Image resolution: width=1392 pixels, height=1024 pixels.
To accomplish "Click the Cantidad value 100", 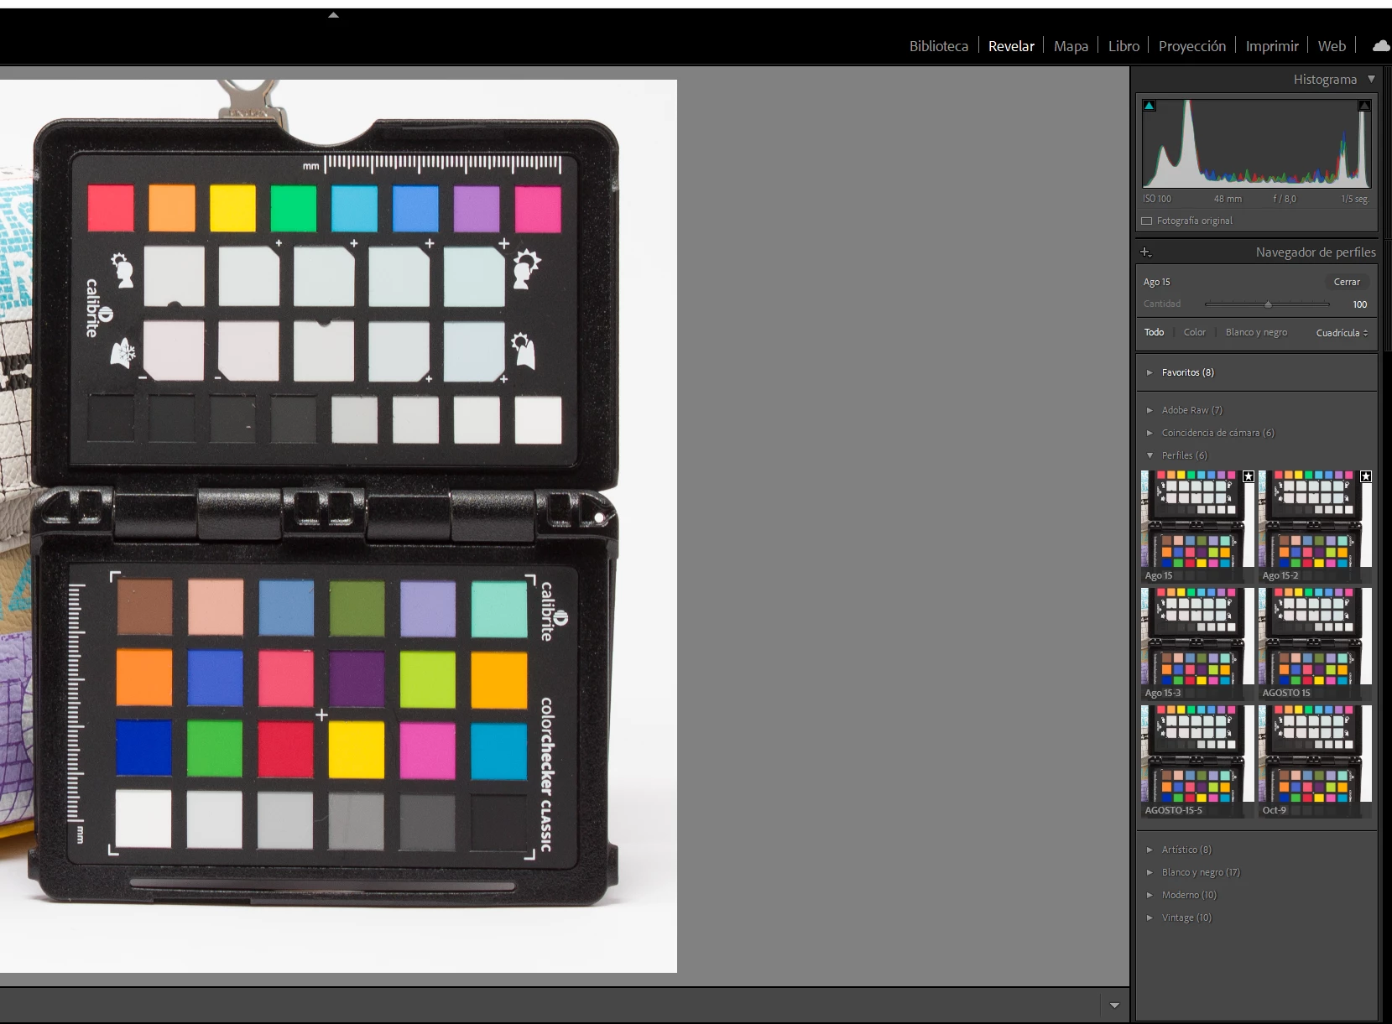I will click(x=1359, y=304).
